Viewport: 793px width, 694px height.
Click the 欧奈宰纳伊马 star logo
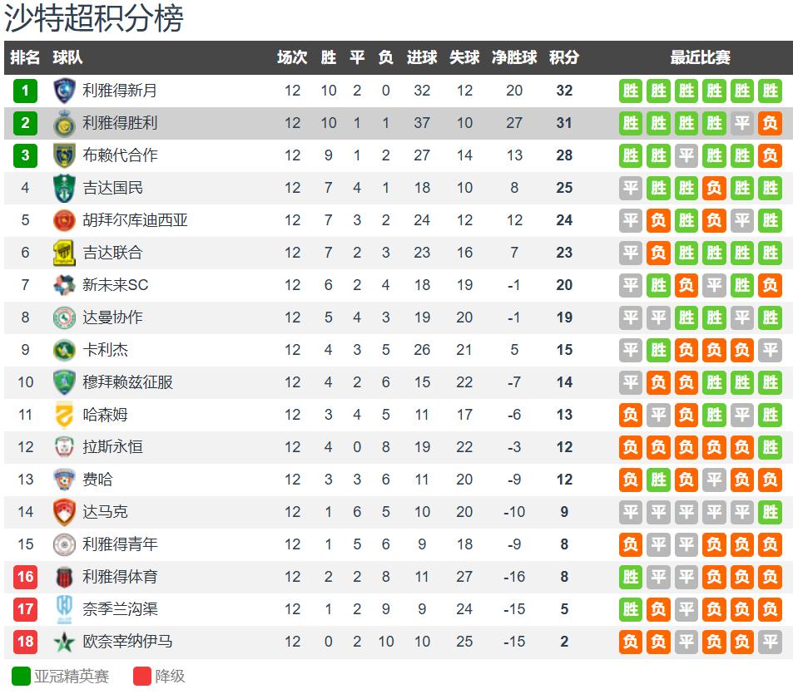64,642
